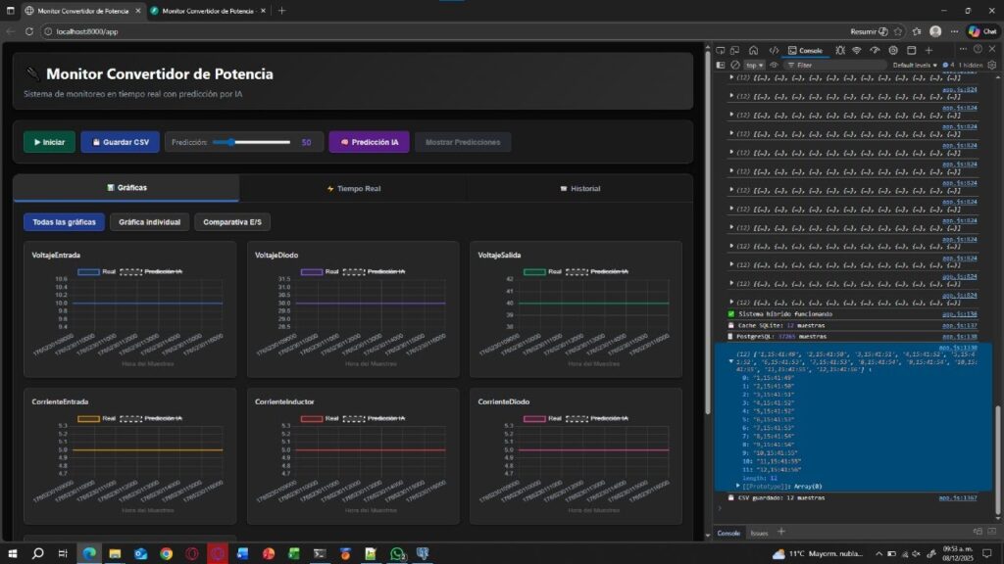Click the console Filter input field
This screenshot has height=564, width=1004.
[x=833, y=65]
